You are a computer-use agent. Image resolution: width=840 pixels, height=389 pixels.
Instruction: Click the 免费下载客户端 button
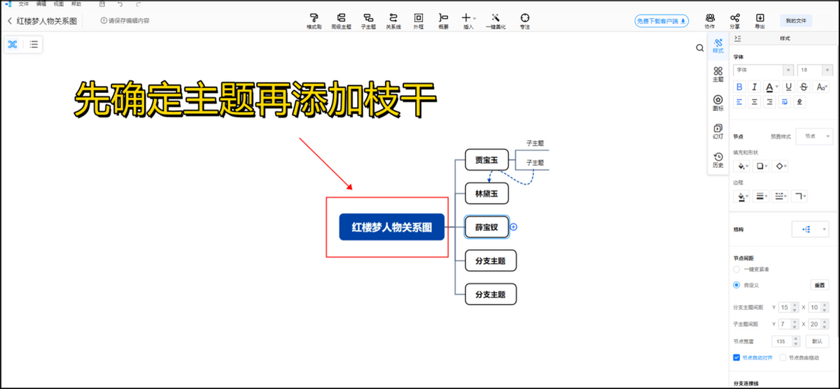pos(661,21)
